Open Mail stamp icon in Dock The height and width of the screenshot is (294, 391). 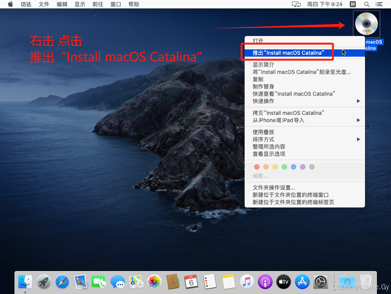pyautogui.click(x=81, y=282)
